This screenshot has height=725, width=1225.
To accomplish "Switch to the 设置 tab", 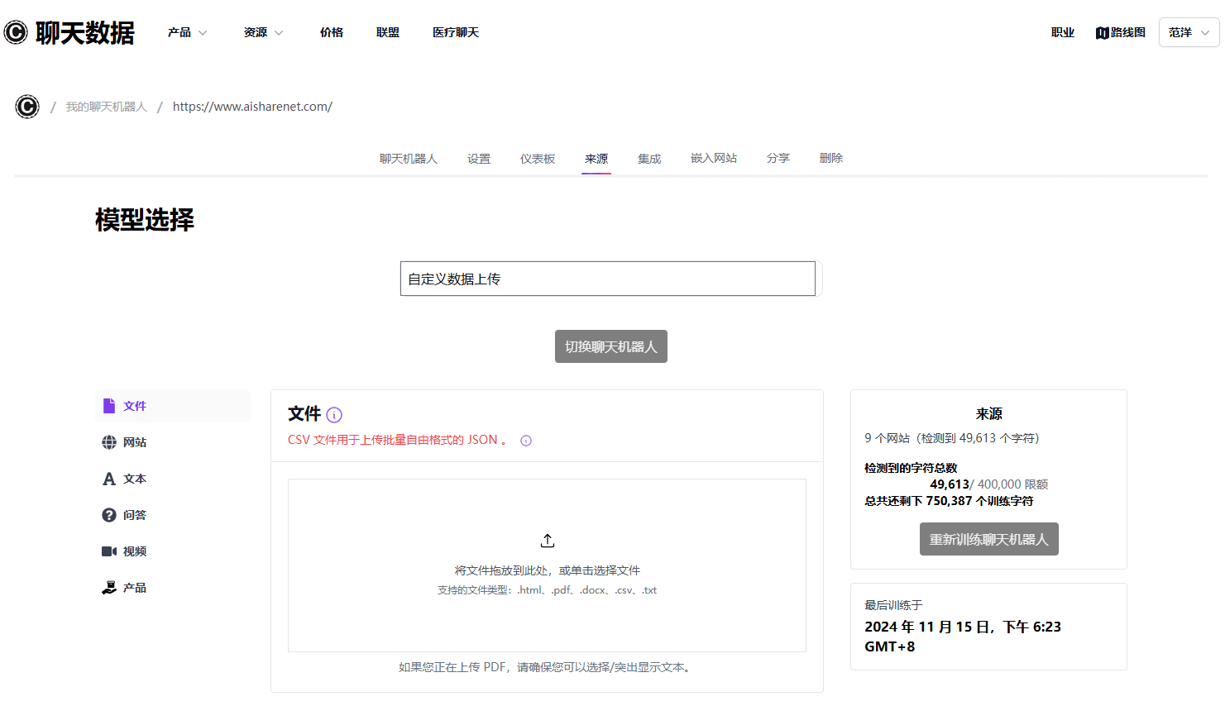I will [479, 159].
